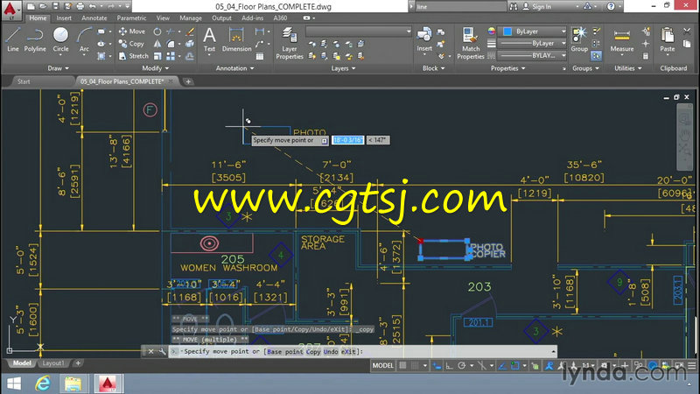Open the Quick Calculator icon in Utilities
This screenshot has height=394, width=700.
pyautogui.click(x=646, y=56)
